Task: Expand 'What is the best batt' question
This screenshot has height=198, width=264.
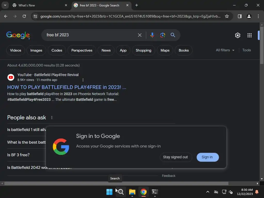Action: (x=26, y=142)
